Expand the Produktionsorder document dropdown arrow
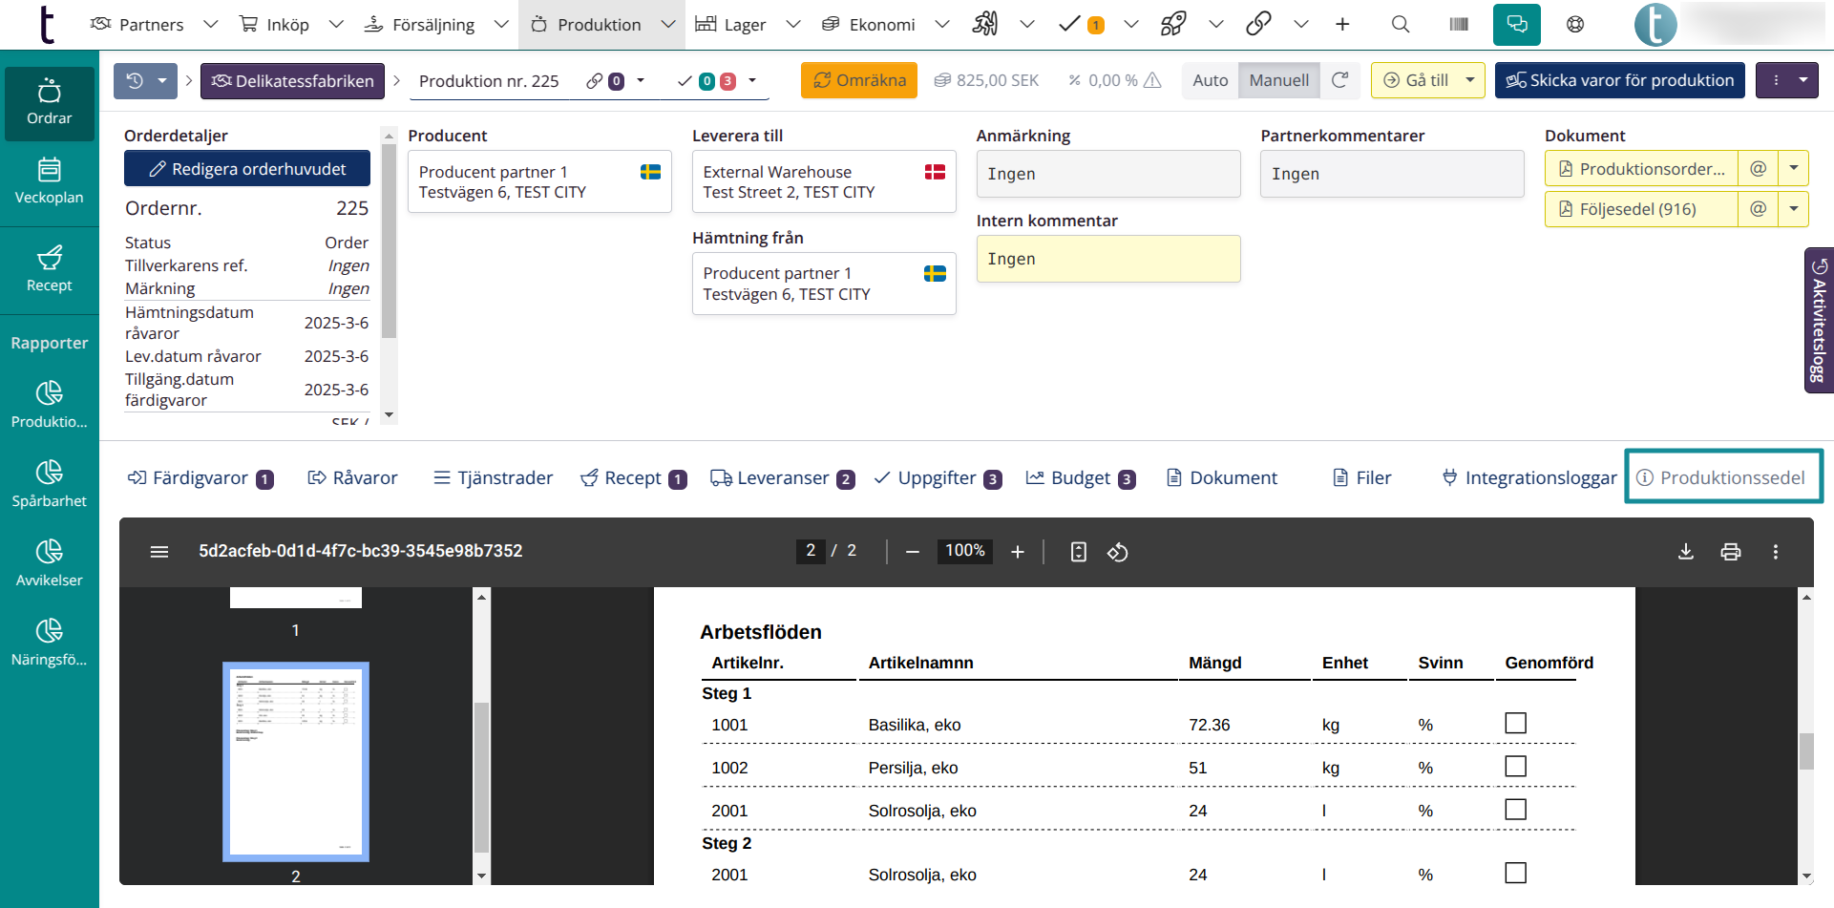Screen dimensions: 1834x908 point(1793,169)
